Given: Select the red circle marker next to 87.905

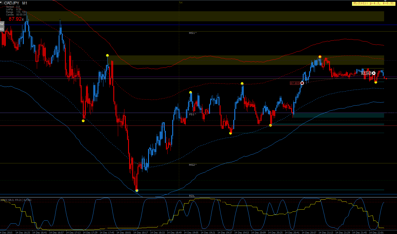Looking at the screenshot, I should coord(302,83).
